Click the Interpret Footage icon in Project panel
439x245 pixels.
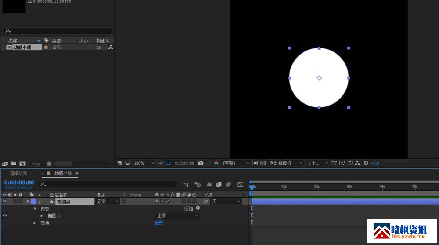5,164
